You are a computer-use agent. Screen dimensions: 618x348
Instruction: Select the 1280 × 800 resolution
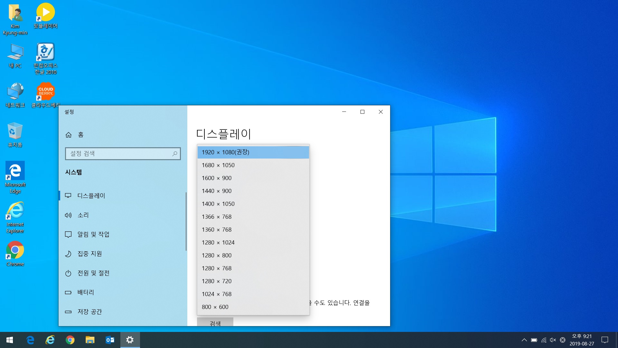253,255
